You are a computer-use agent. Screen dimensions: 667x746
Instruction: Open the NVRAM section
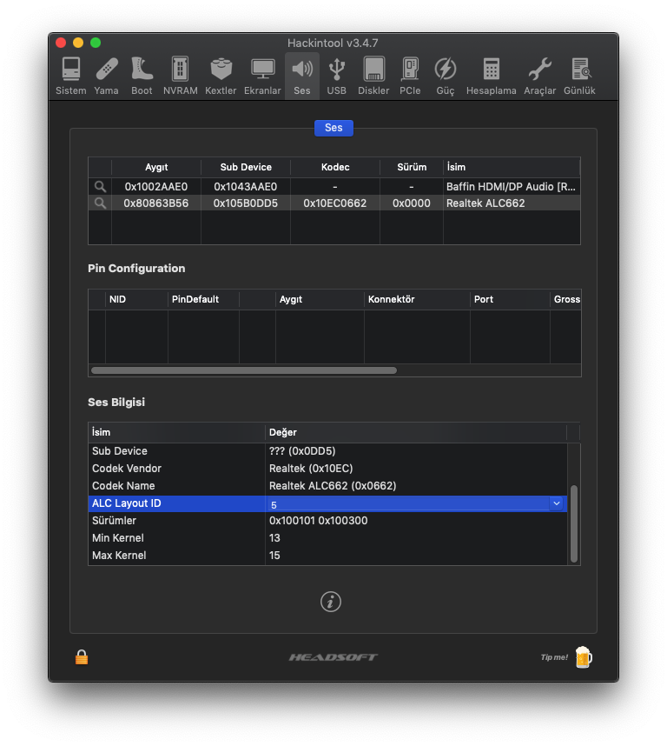[180, 76]
